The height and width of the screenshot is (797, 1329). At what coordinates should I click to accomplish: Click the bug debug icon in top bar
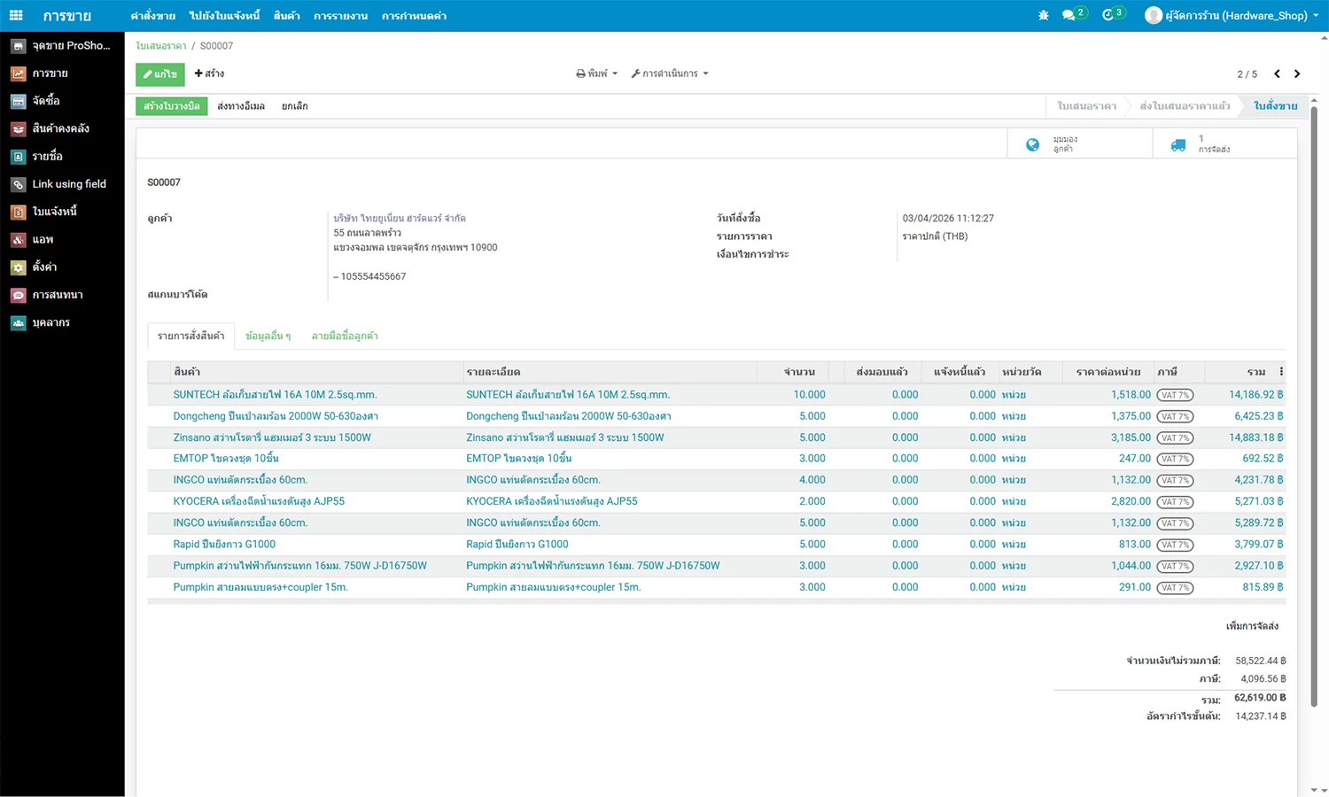click(1043, 15)
